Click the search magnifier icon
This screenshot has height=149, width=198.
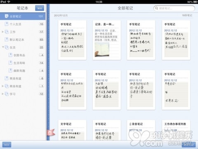tap(156, 8)
